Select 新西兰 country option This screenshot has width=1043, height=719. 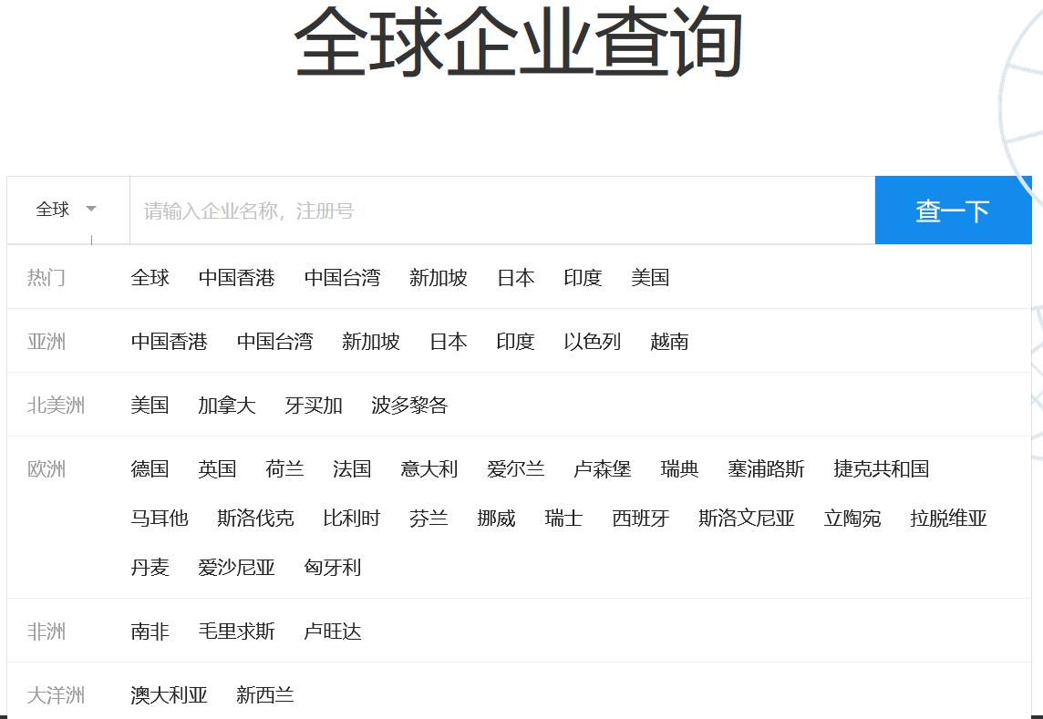coord(265,695)
